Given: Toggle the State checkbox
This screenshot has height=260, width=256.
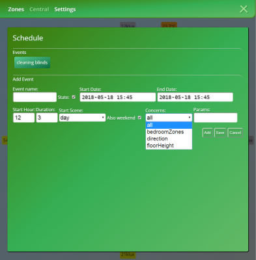Looking at the screenshot, I should pyautogui.click(x=74, y=97).
